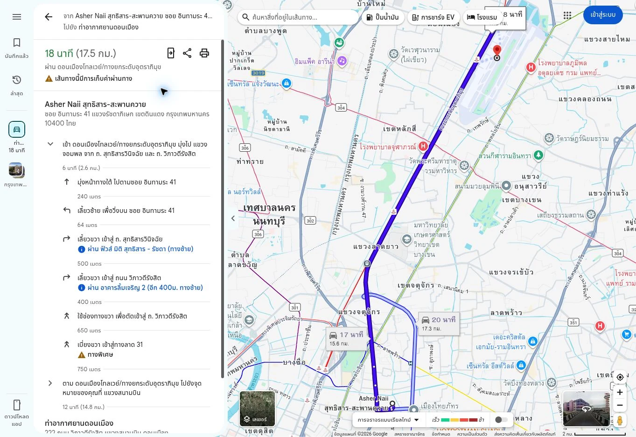The height and width of the screenshot is (437, 636).
Task: Filter by การชาร์จ EV chip
Action: 433,17
